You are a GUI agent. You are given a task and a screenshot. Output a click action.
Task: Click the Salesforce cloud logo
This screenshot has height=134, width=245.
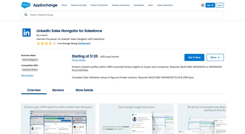pyautogui.click(x=26, y=5)
